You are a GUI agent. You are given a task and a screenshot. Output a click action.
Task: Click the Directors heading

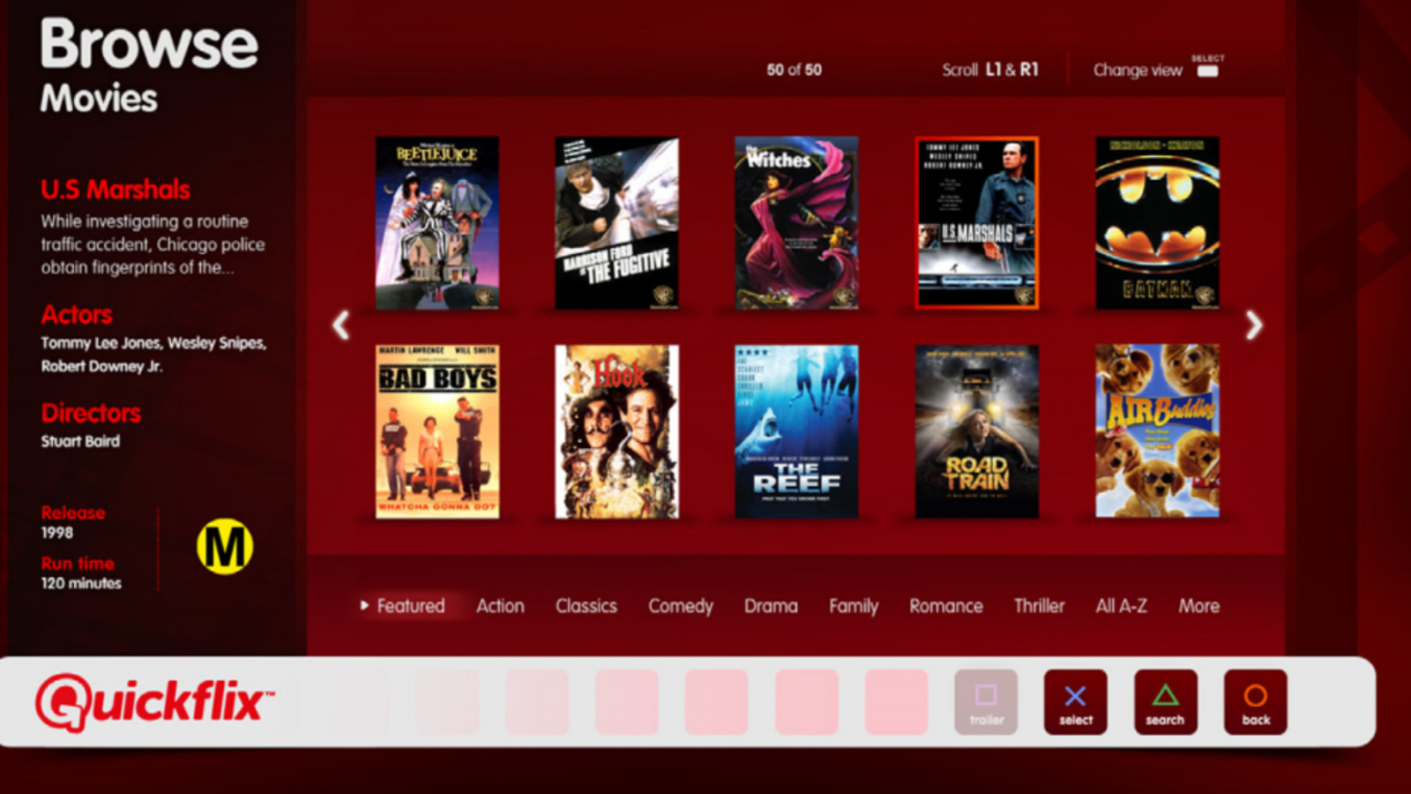91,413
